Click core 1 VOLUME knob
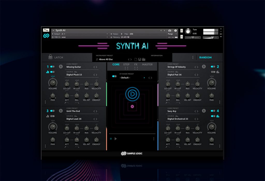The width and height of the screenshot is (265, 181). pyautogui.click(x=53, y=82)
